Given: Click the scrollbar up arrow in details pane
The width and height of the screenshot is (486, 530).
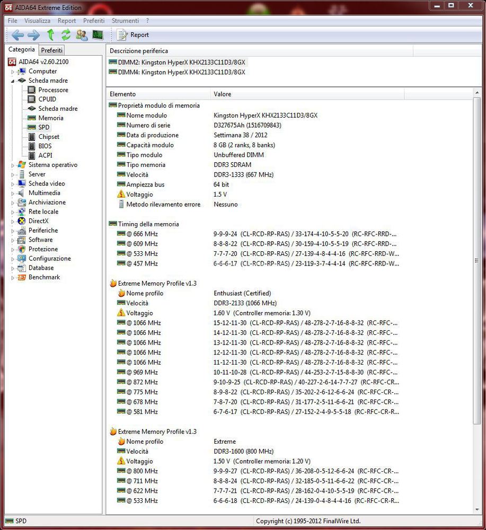Looking at the screenshot, I should (x=476, y=93).
